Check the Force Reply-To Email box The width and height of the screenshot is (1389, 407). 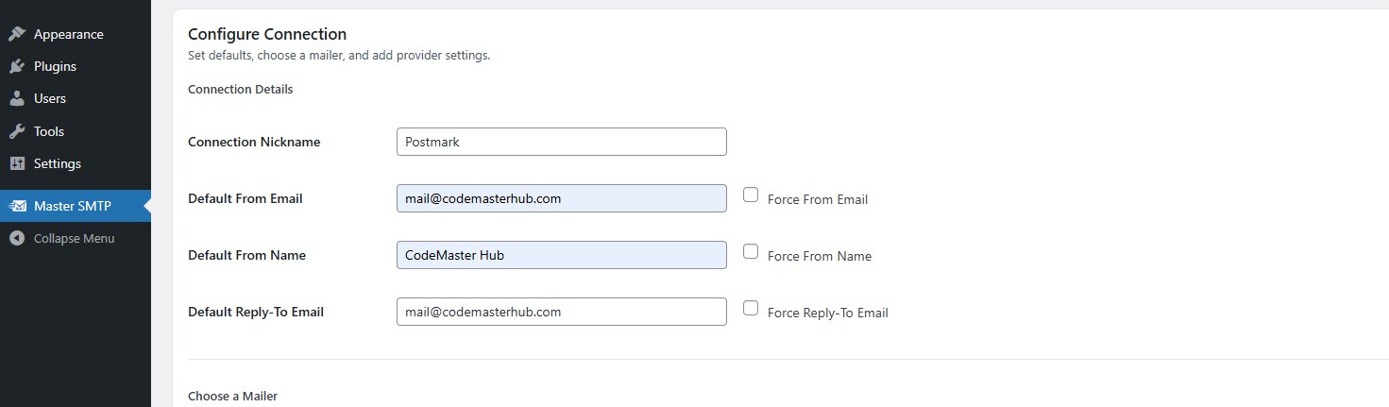751,308
